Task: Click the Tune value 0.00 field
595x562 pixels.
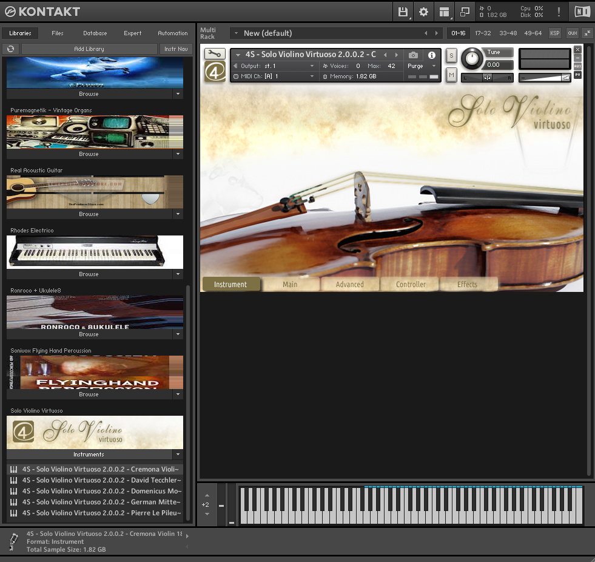Action: tap(499, 64)
